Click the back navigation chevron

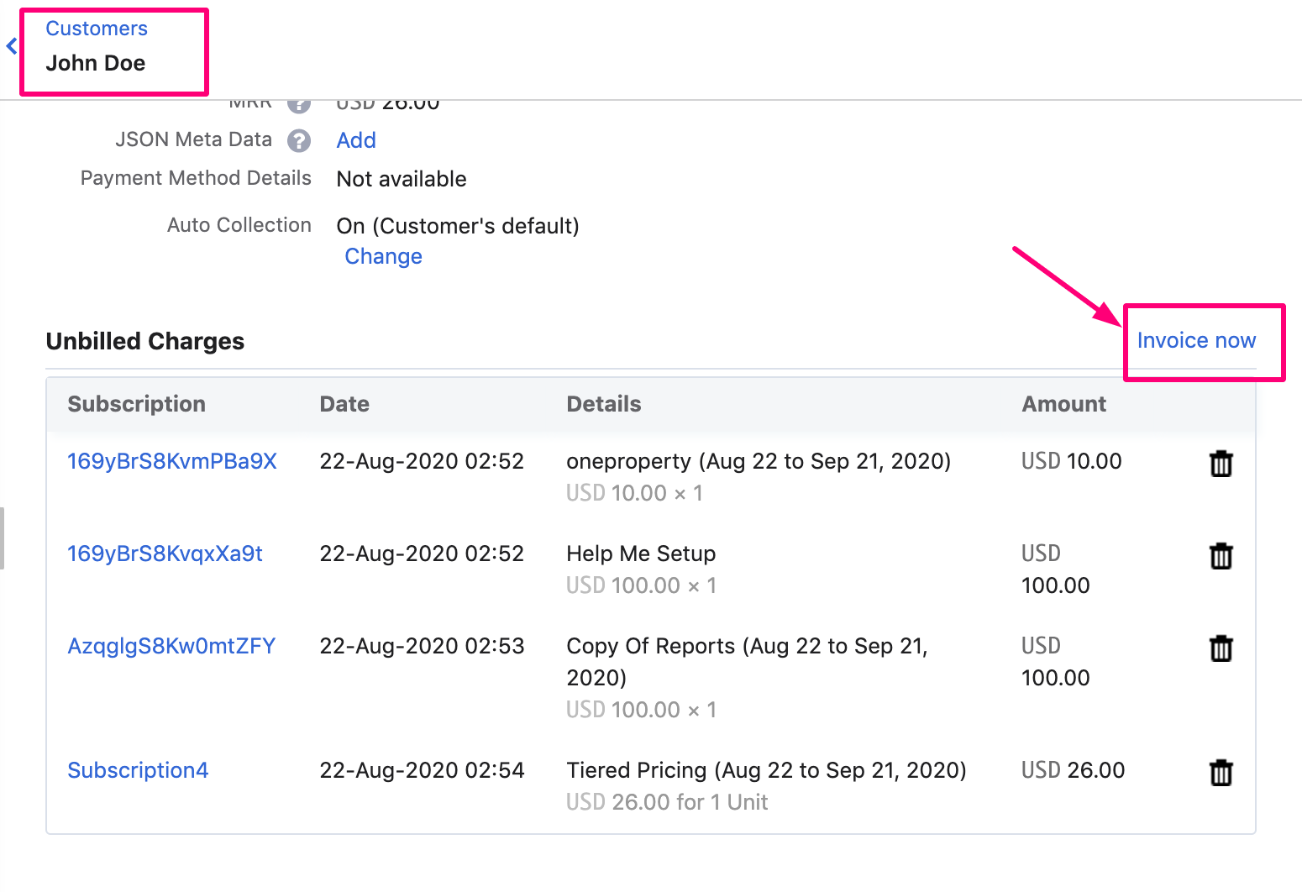click(x=12, y=46)
